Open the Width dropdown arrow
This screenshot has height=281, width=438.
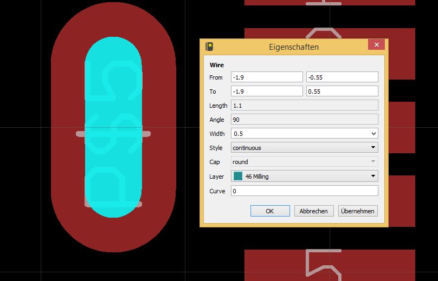373,134
